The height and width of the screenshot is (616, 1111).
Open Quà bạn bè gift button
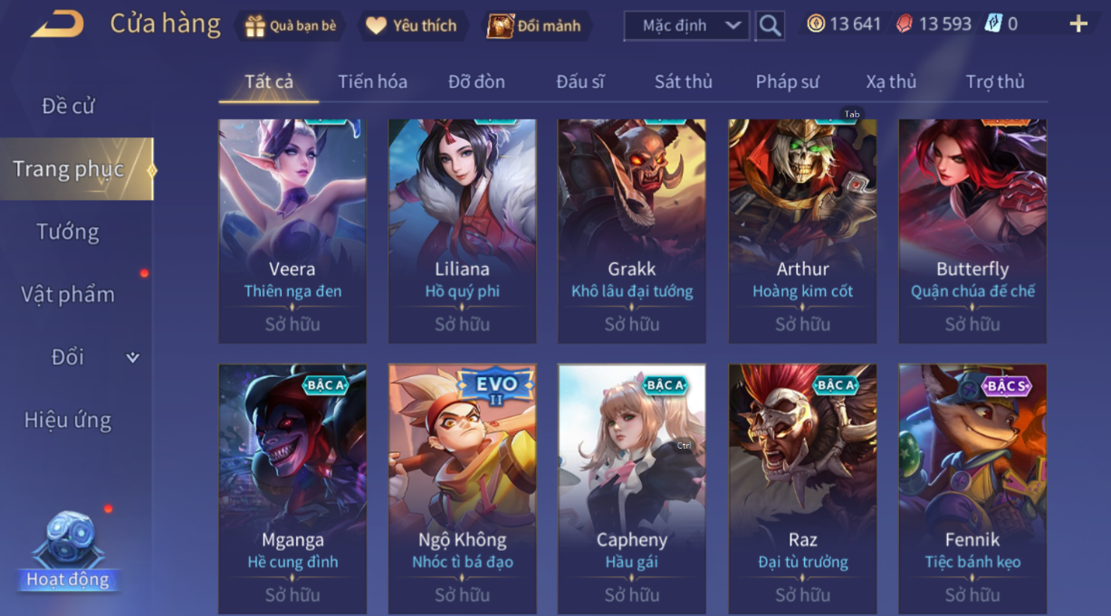[x=290, y=26]
